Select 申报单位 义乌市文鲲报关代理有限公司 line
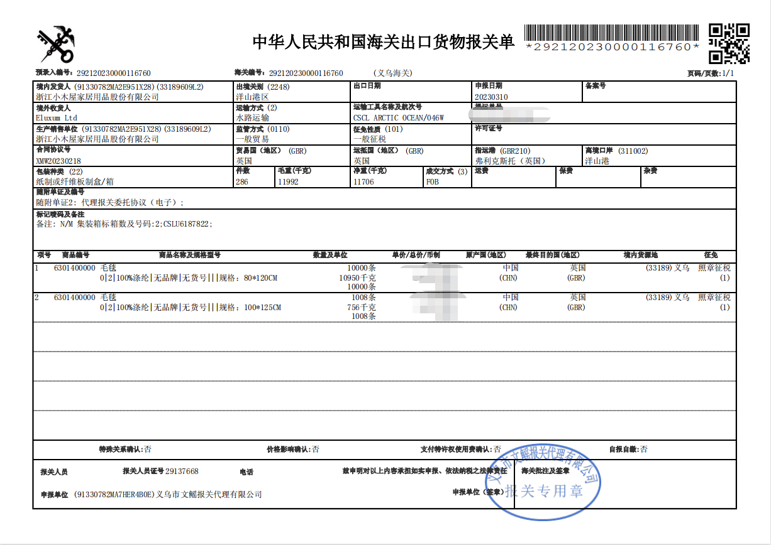Image resolution: width=771 pixels, height=545 pixels. tap(151, 495)
